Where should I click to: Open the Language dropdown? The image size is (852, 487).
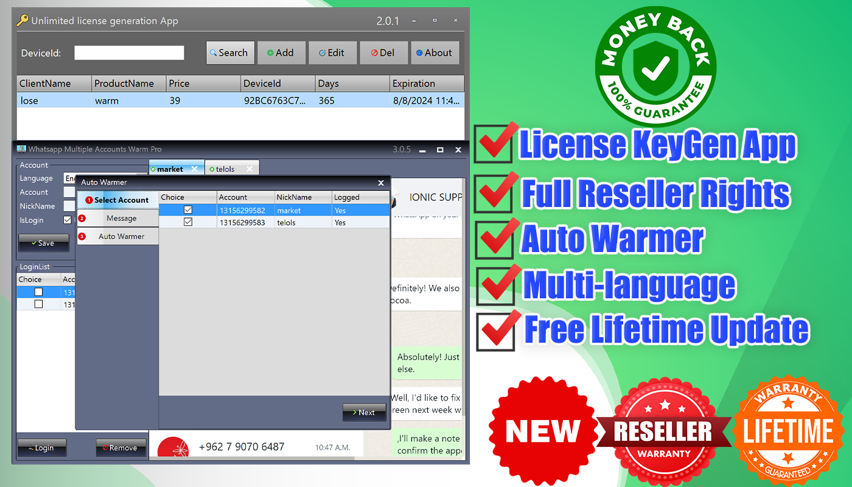point(69,178)
